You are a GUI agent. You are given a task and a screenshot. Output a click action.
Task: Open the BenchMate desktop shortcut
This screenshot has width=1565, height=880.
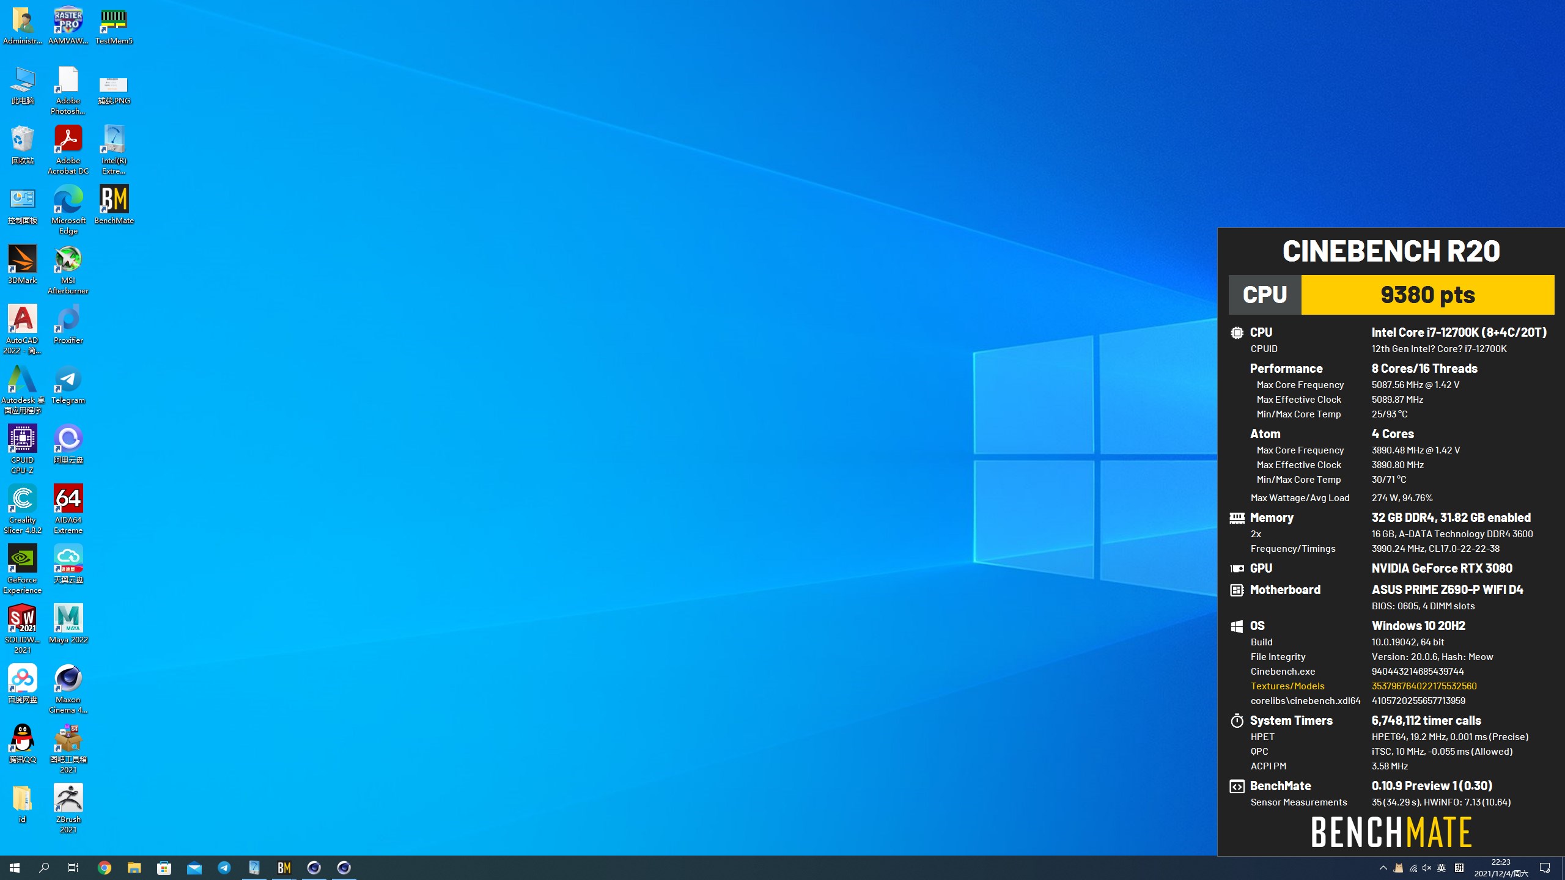coord(114,205)
